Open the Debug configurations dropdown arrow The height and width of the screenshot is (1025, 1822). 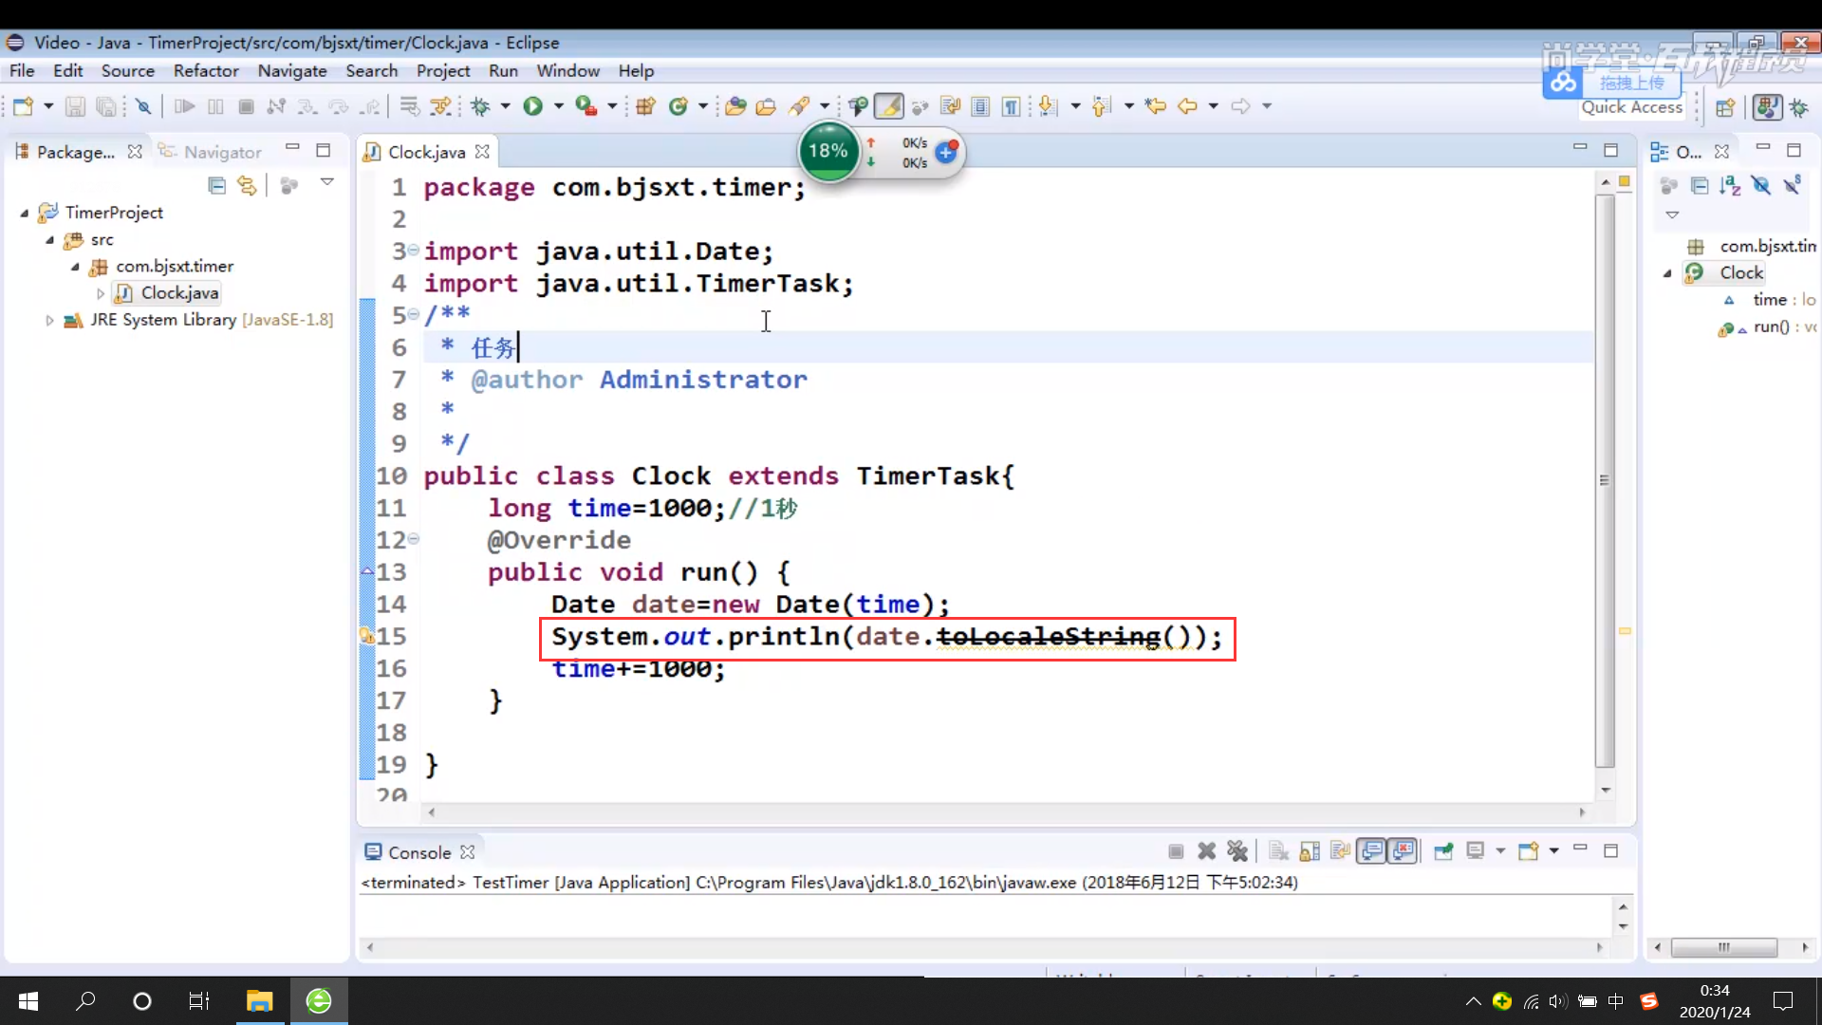[x=505, y=106]
